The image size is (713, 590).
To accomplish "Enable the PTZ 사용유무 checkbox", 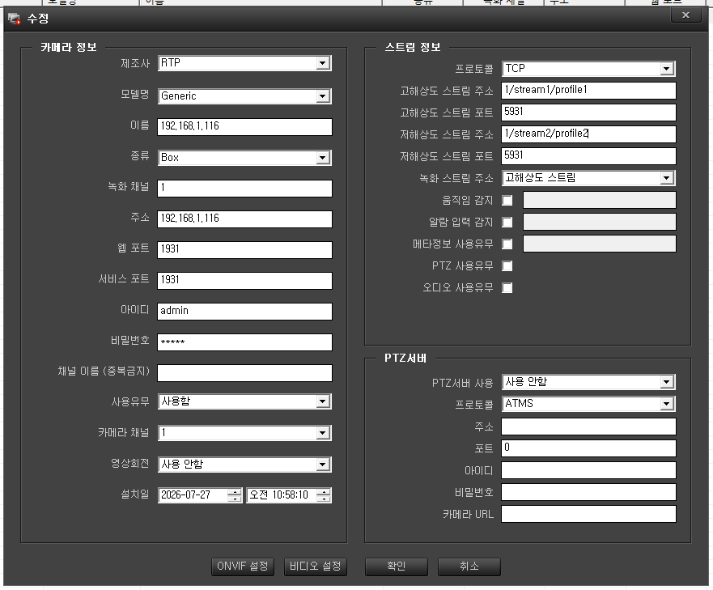I will [x=507, y=265].
